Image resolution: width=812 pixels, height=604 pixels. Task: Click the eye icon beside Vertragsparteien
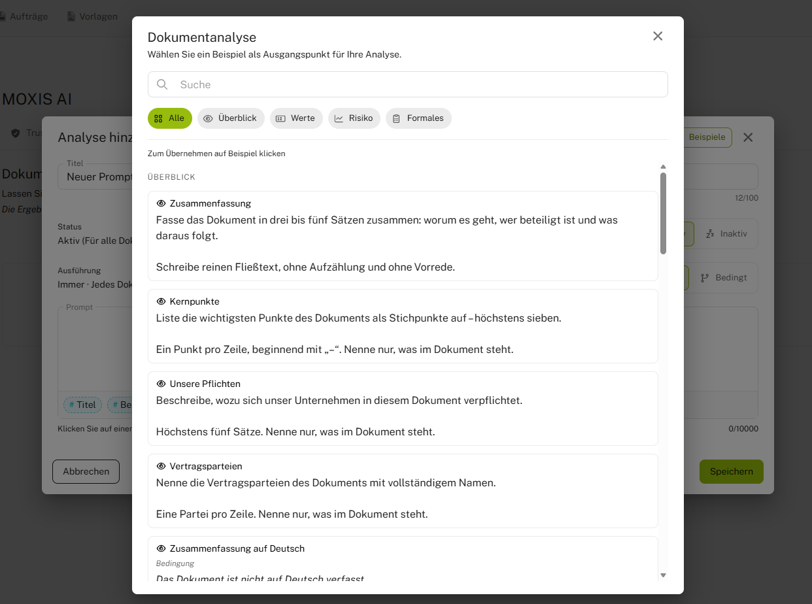161,466
